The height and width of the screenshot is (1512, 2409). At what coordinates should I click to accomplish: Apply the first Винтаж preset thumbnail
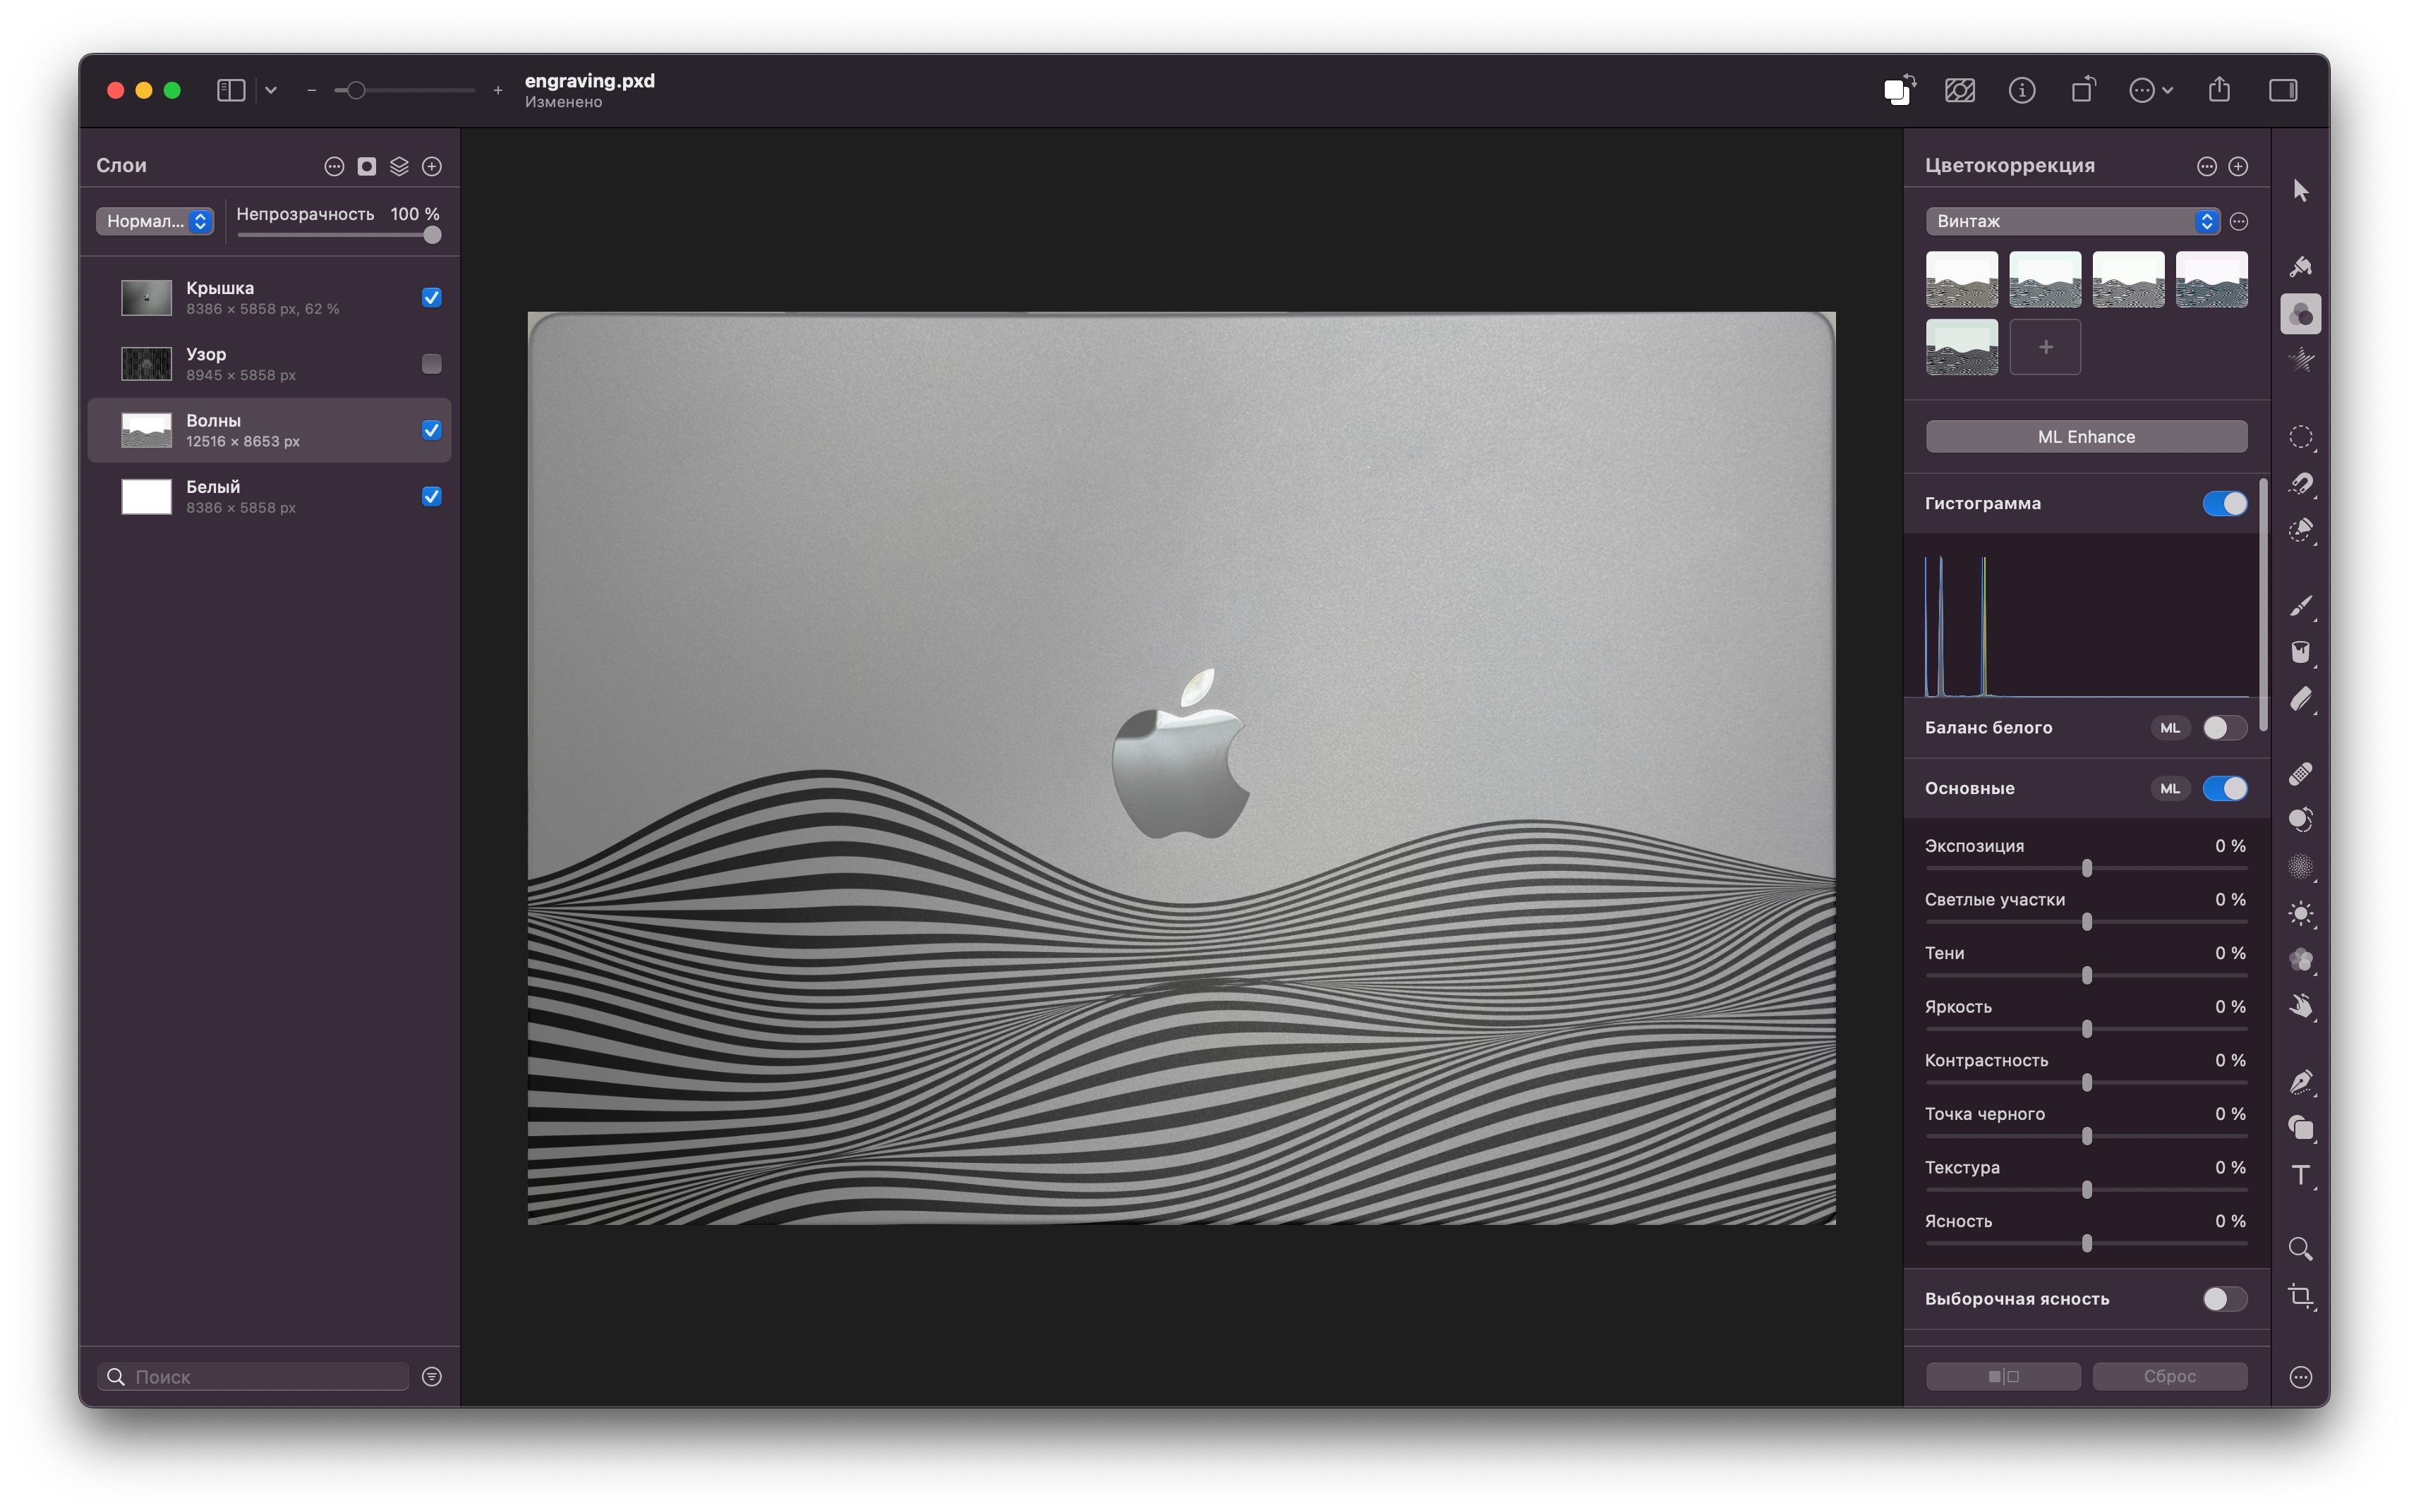(x=1962, y=280)
